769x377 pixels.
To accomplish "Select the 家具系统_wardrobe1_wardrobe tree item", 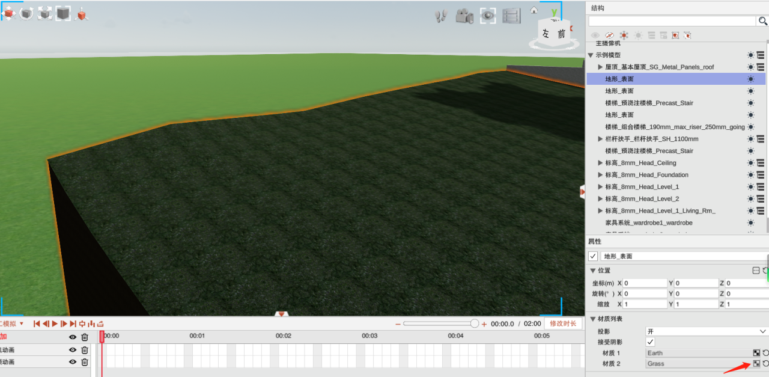I will 649,223.
